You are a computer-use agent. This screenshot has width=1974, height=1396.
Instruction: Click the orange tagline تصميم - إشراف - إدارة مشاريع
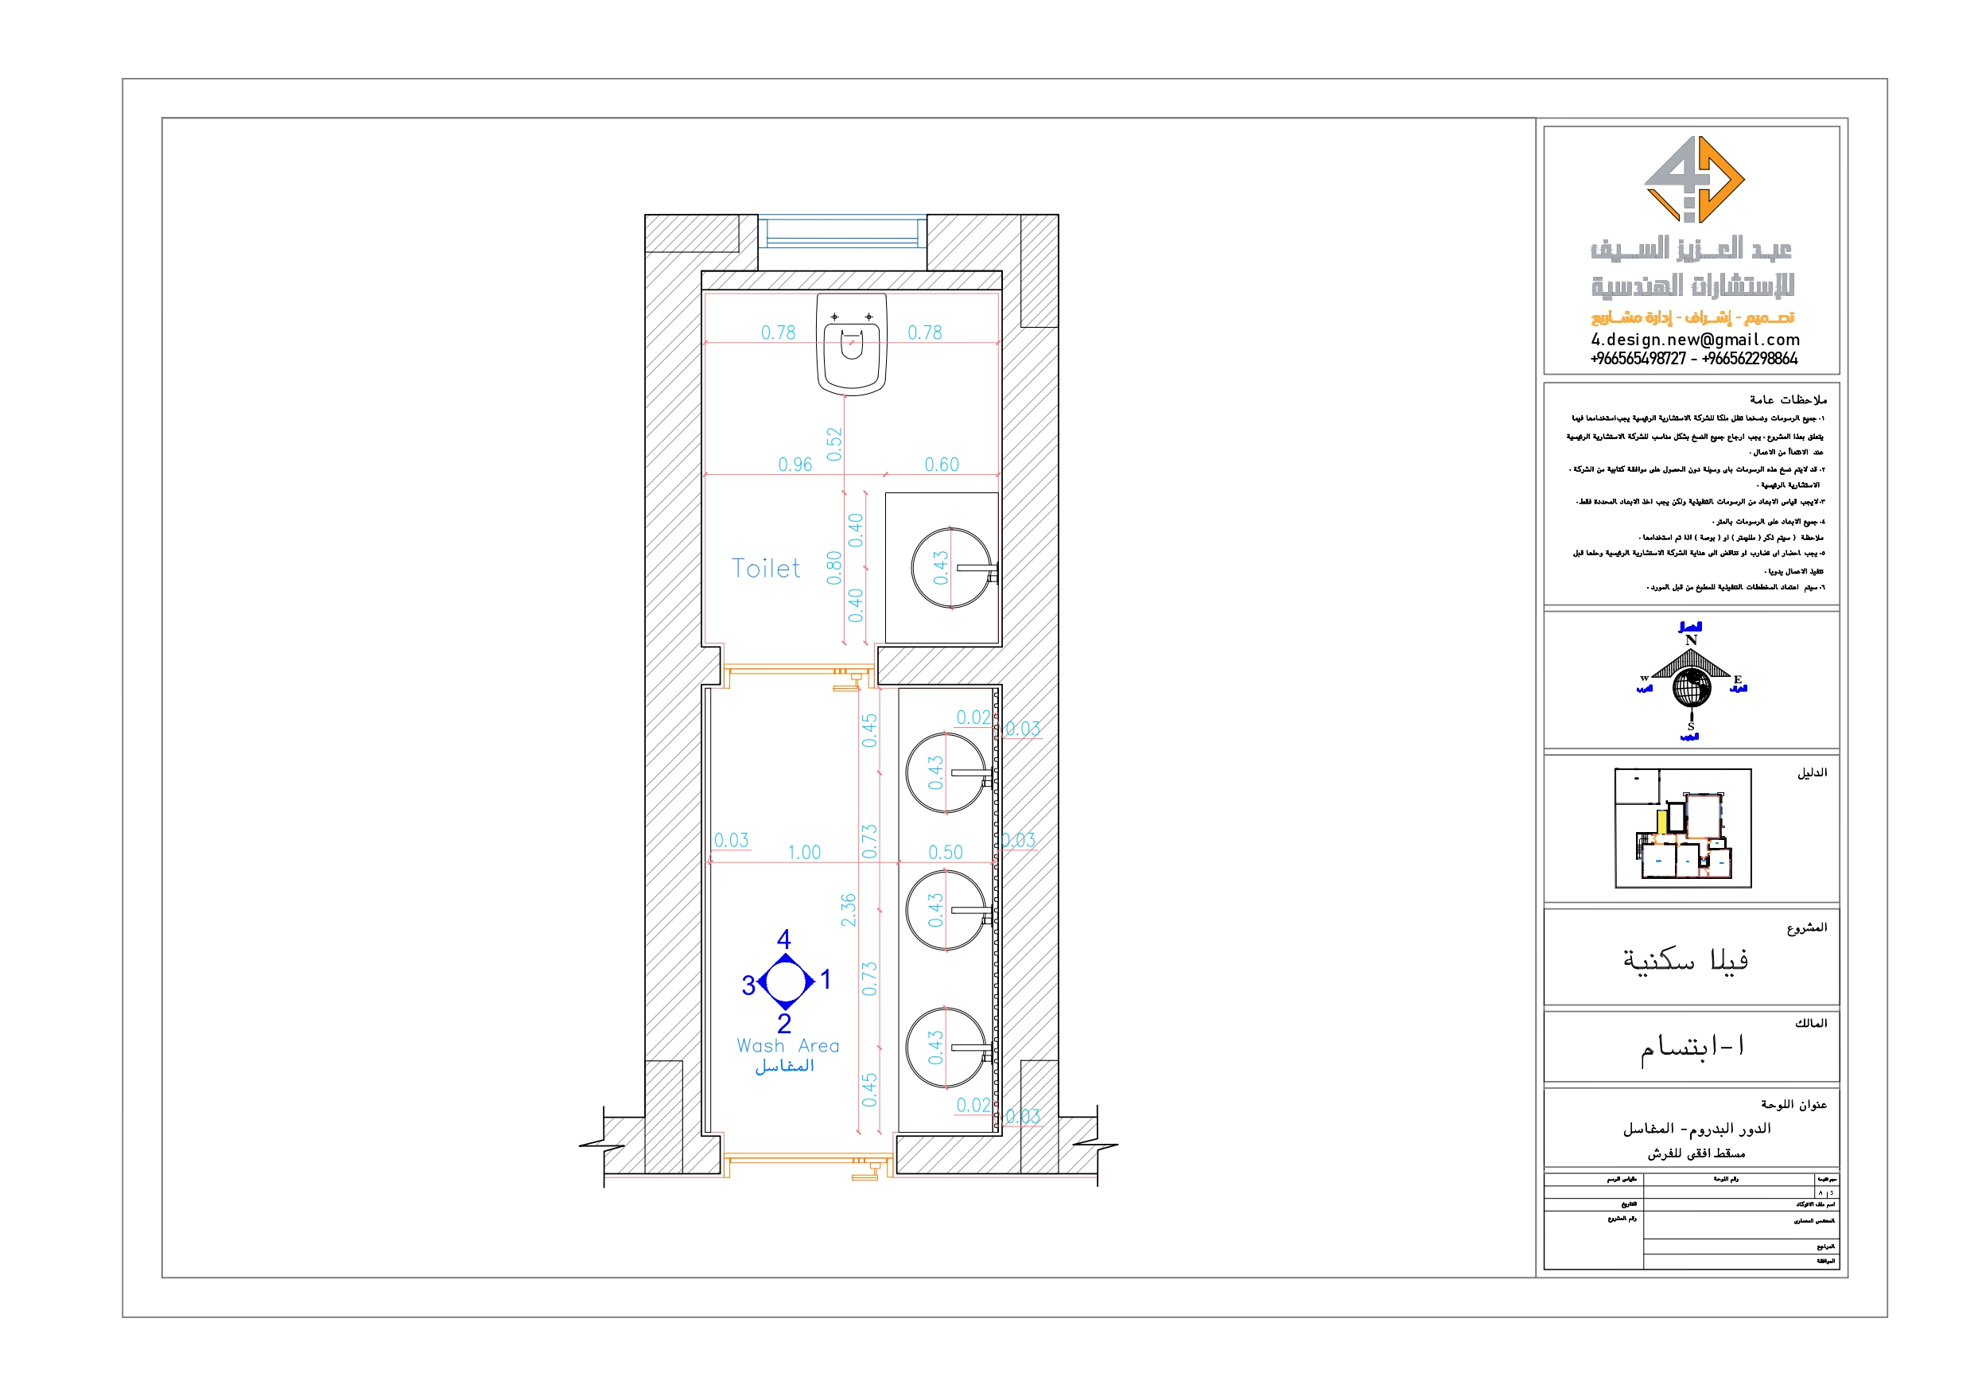(x=1692, y=317)
